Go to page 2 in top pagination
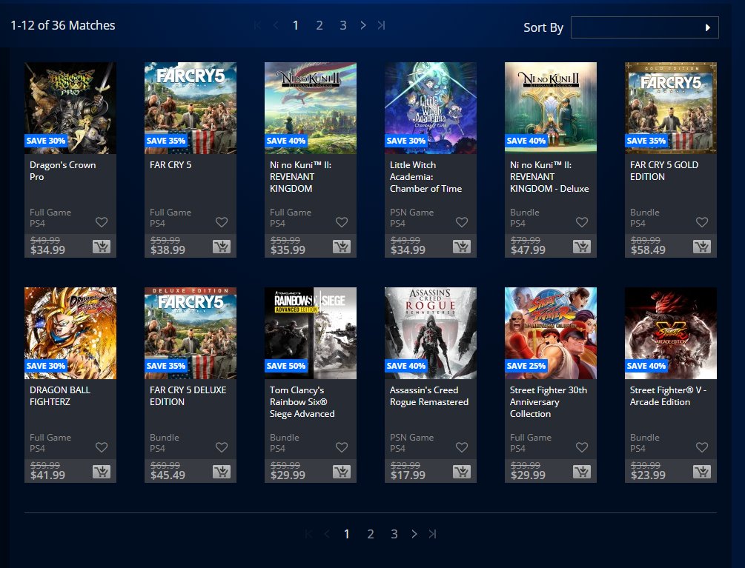Screen dimensions: 745x568 point(319,25)
